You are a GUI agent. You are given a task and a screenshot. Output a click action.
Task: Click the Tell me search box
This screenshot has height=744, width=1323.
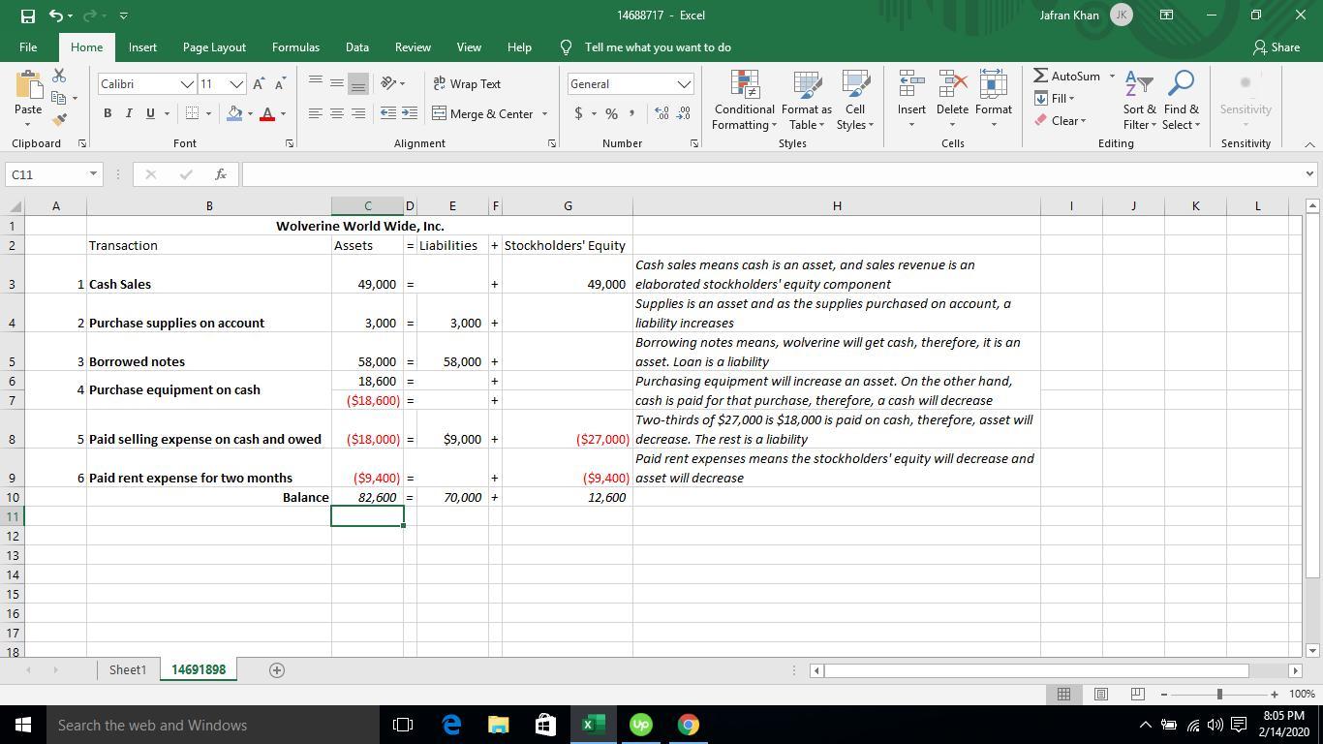(658, 47)
